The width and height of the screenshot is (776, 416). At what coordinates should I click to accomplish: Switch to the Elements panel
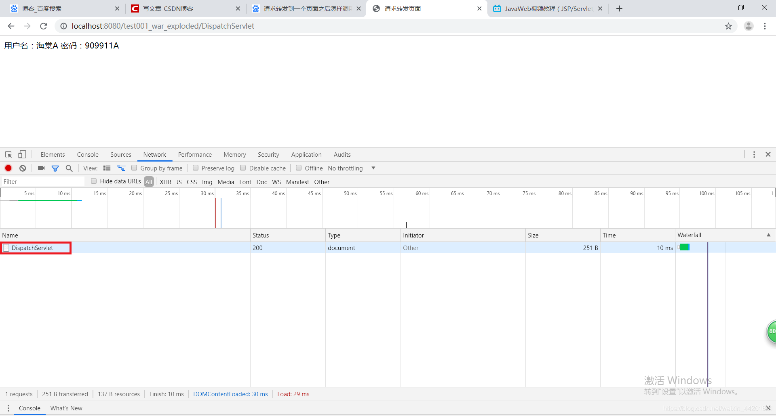click(x=53, y=155)
